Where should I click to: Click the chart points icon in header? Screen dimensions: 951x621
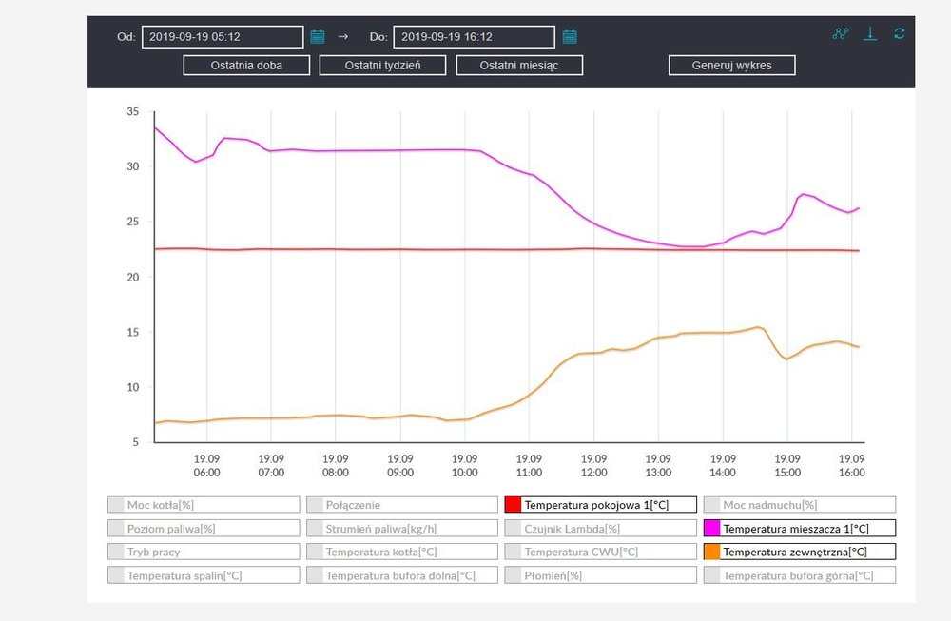click(x=840, y=33)
